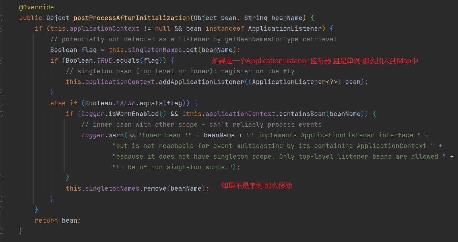458x242 pixels.
Task: Collapse the fold at 'if (Boolean.TRUE.equals(flag))'
Action: [1, 60]
